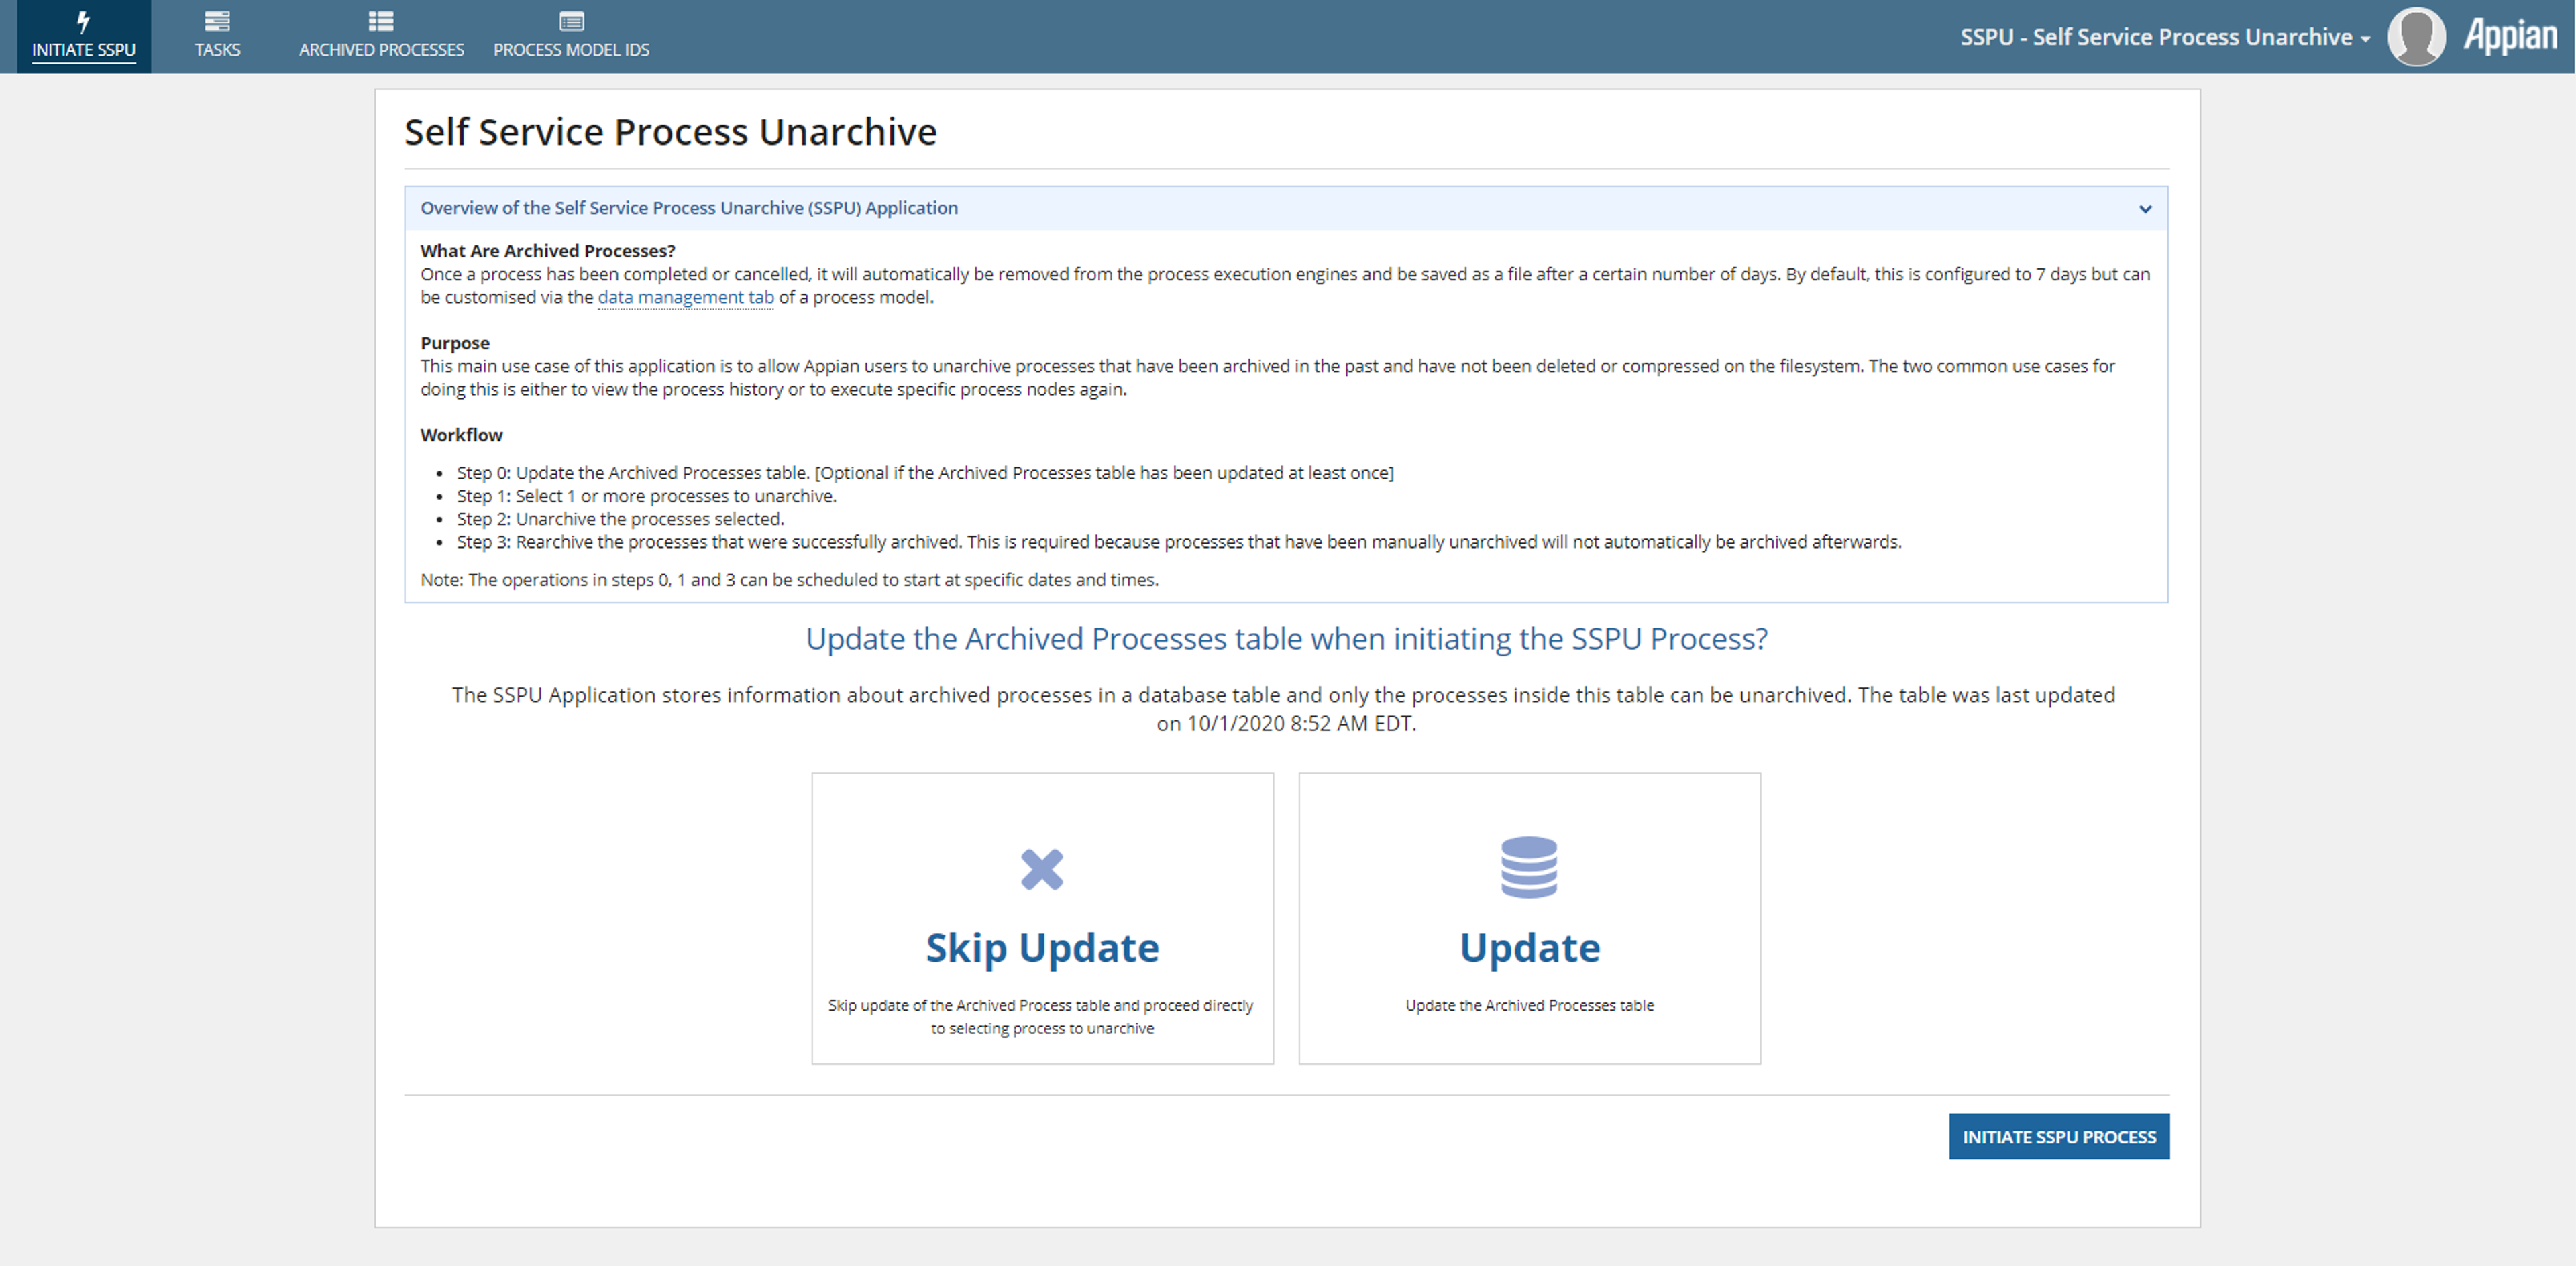The image size is (2576, 1266).
Task: Click the database icon on Update card
Action: tap(1529, 866)
